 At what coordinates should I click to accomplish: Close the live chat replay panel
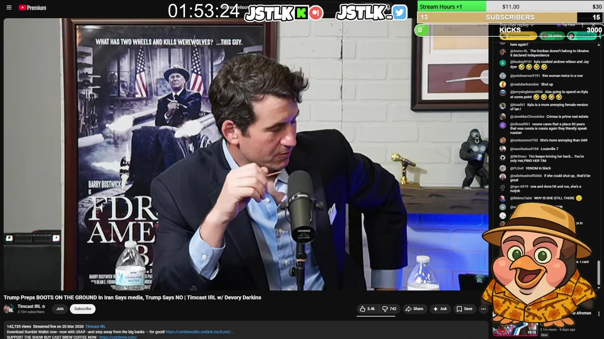[x=593, y=25]
